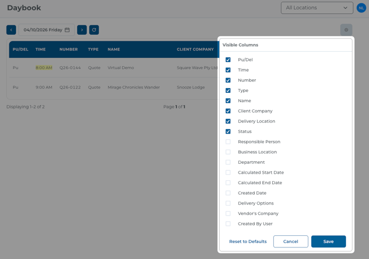Enable the Vendor's Company checkbox
Screen dimensions: 369x259
coord(228,213)
